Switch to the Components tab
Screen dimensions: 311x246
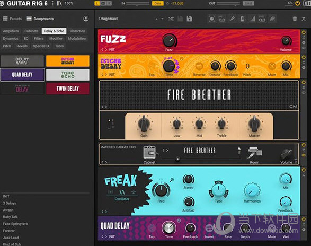(40, 19)
